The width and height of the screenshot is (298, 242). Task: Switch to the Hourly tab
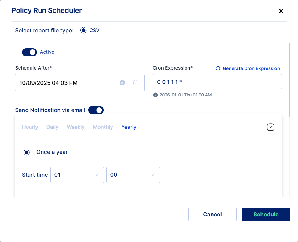coord(30,127)
